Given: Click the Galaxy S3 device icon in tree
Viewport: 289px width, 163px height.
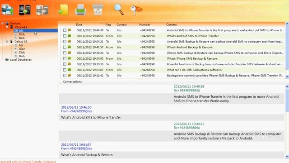Looking at the screenshot, I should (x=11, y=41).
